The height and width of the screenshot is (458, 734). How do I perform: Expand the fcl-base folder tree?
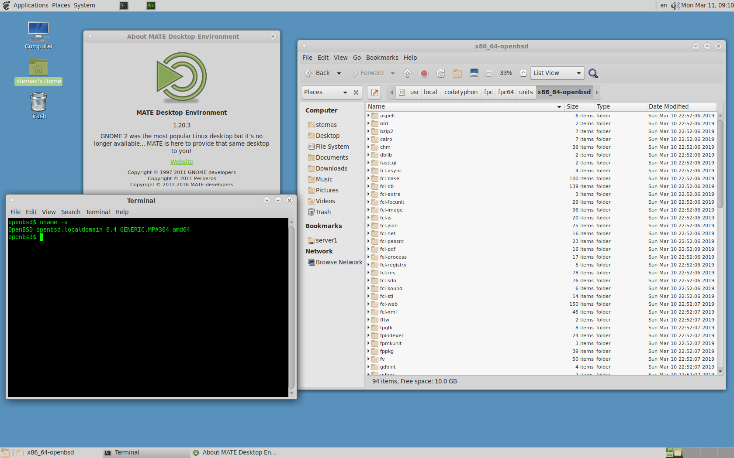coord(368,178)
